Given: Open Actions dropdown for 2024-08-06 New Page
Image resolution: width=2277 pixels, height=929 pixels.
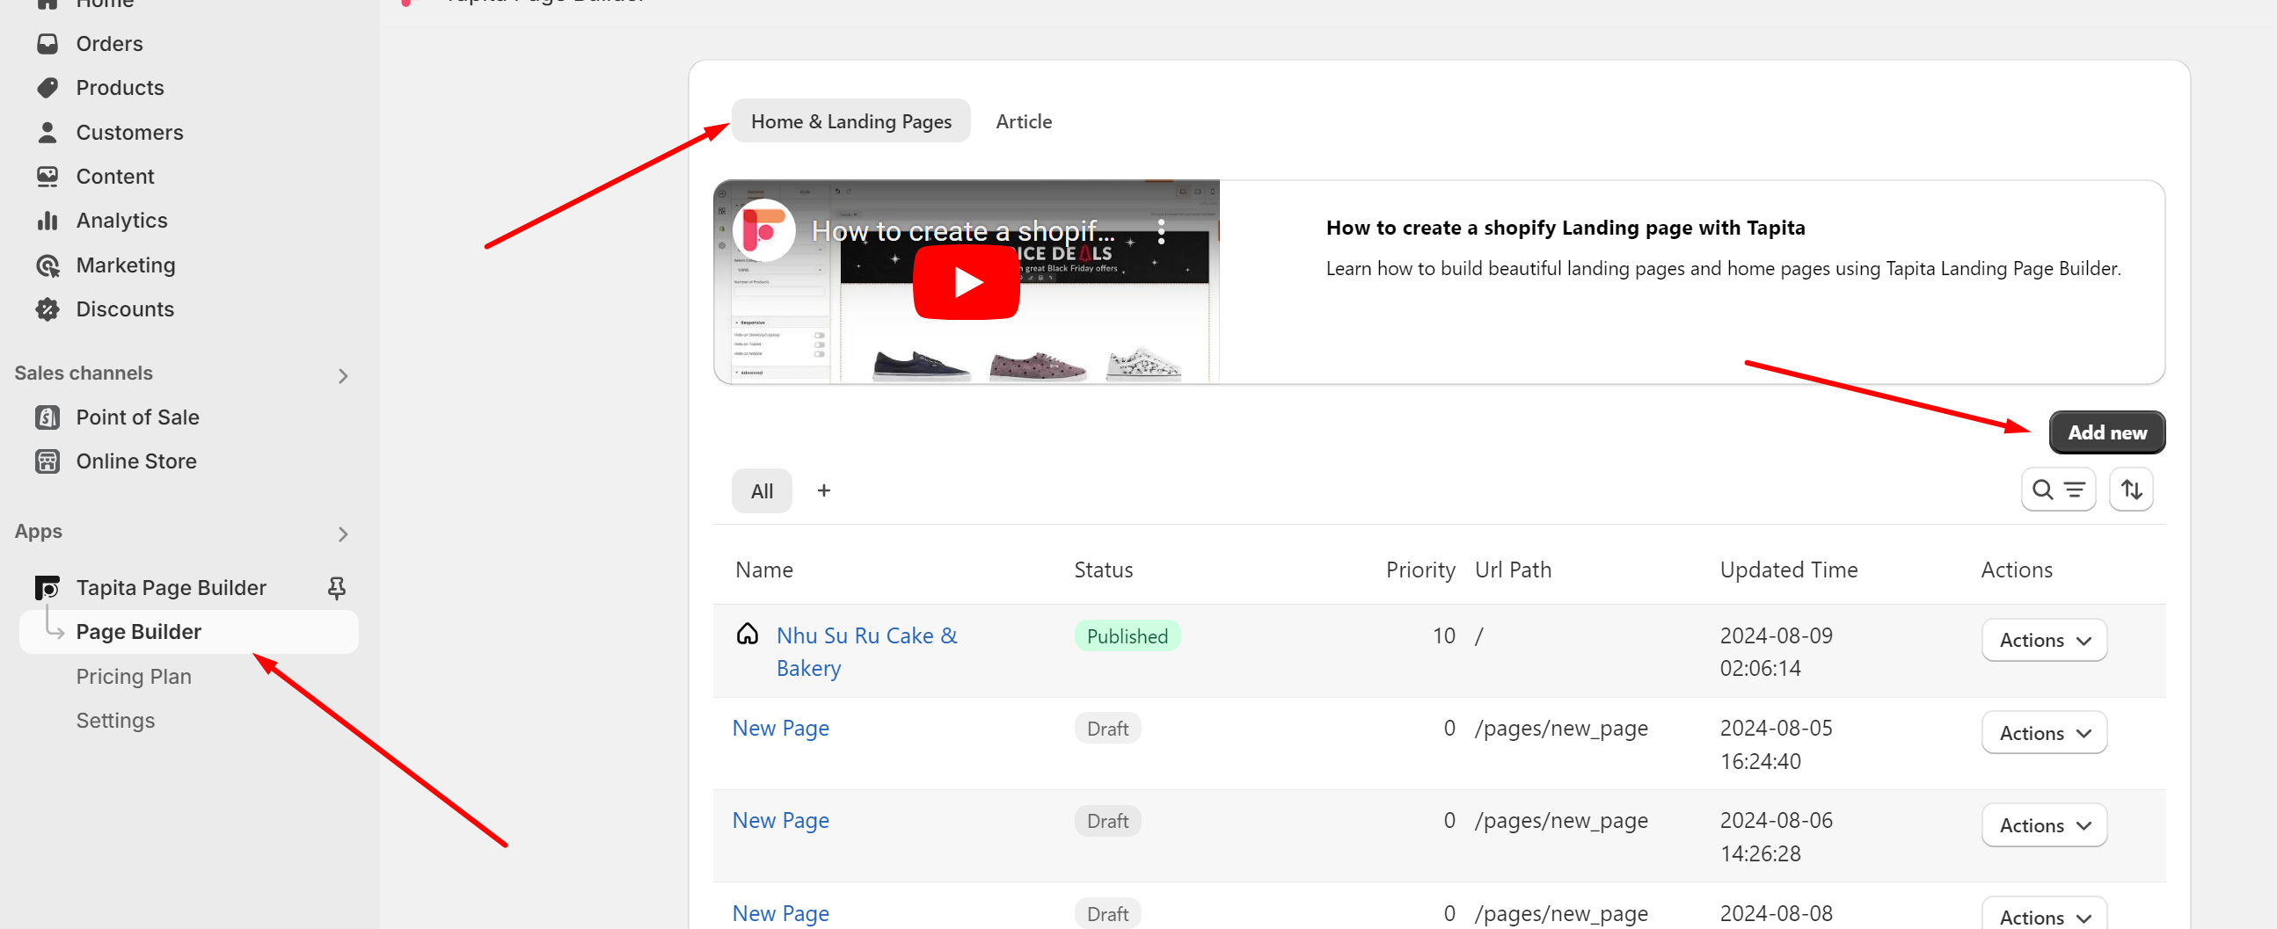Looking at the screenshot, I should pos(2044,824).
